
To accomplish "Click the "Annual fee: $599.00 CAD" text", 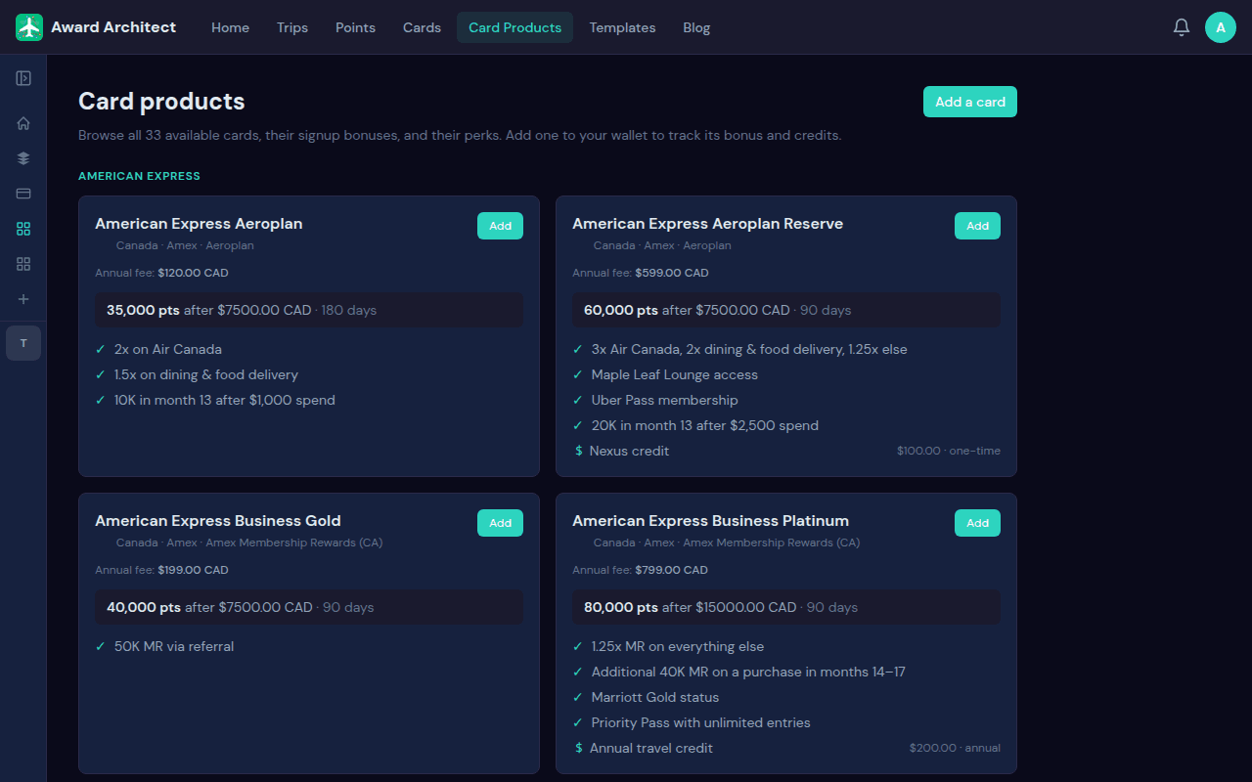I will coord(640,273).
